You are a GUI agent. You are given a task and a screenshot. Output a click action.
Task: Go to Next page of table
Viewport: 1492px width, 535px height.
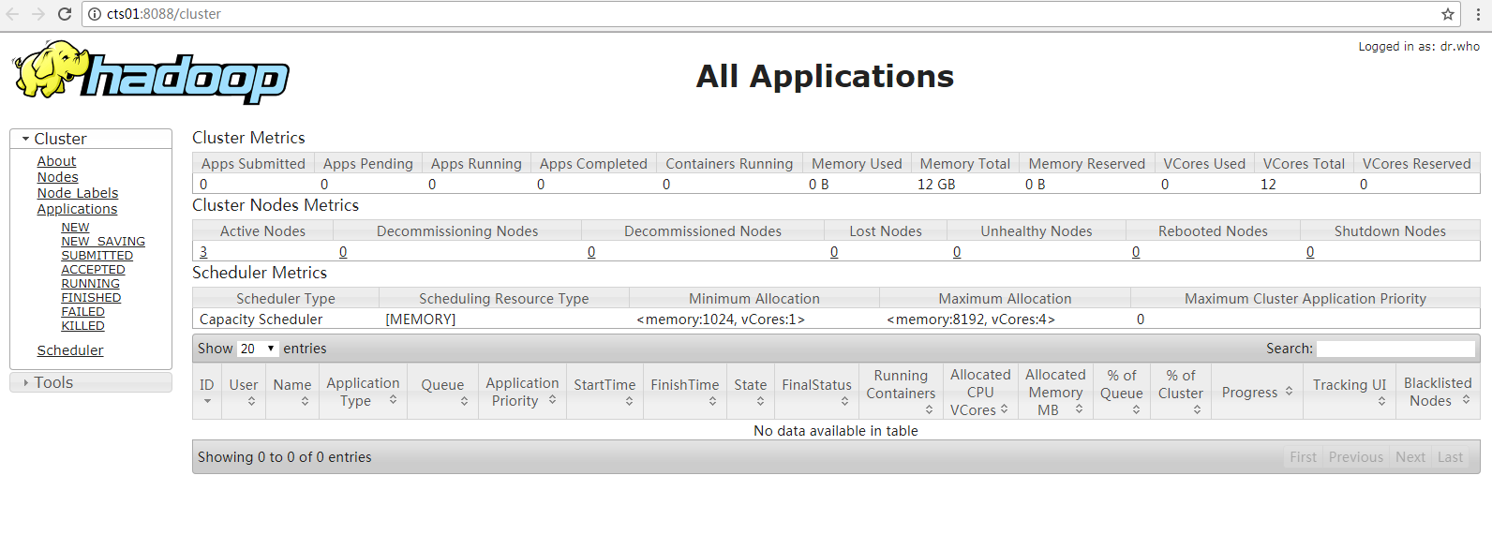click(x=1410, y=457)
